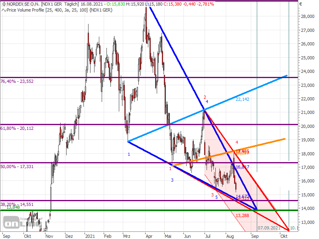Select the 76,40% - 23,552 Fibonacci label
The image size is (319, 239).
pos(17,81)
